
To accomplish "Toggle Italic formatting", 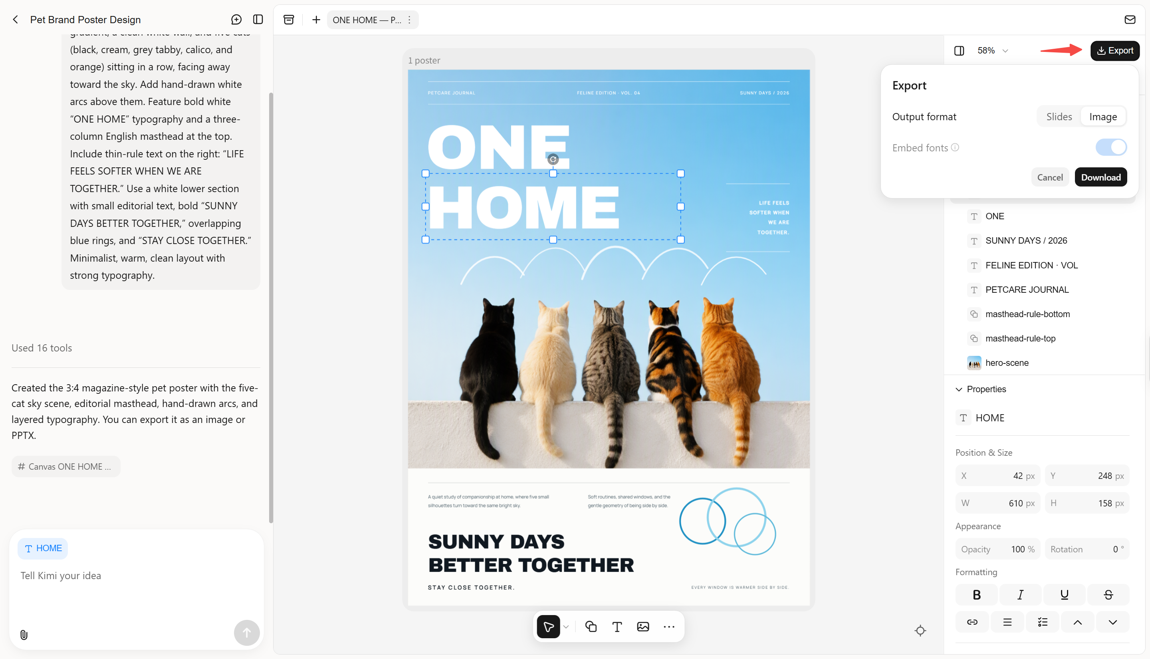I will 1020,595.
